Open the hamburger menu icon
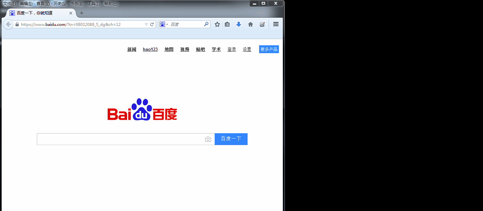483x211 pixels. pos(276,24)
